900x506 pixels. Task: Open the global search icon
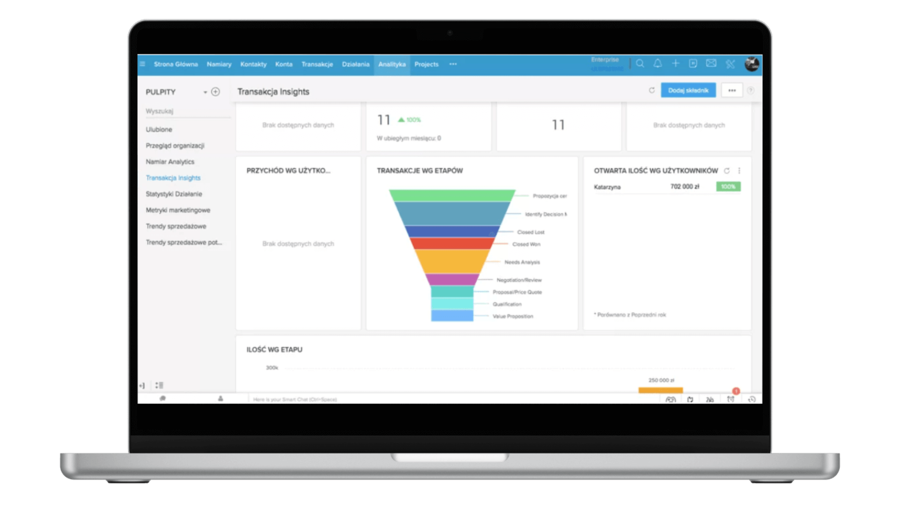[640, 64]
